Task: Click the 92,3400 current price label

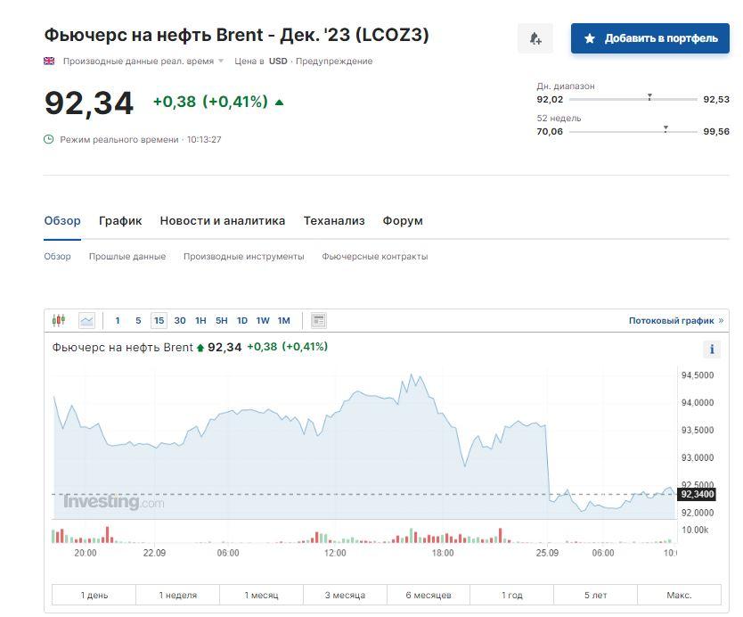Action: click(x=697, y=494)
